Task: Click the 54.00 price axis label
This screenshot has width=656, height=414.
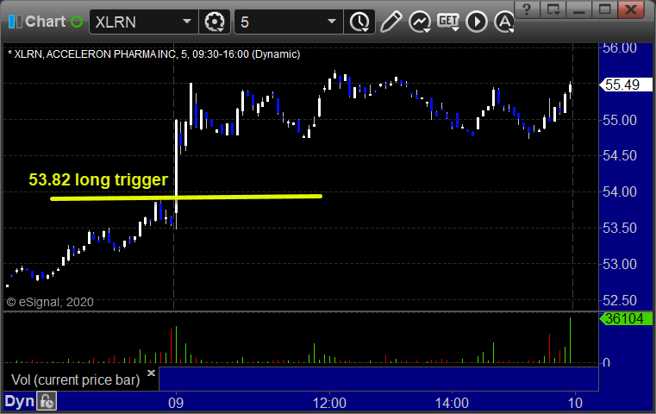Action: point(620,192)
